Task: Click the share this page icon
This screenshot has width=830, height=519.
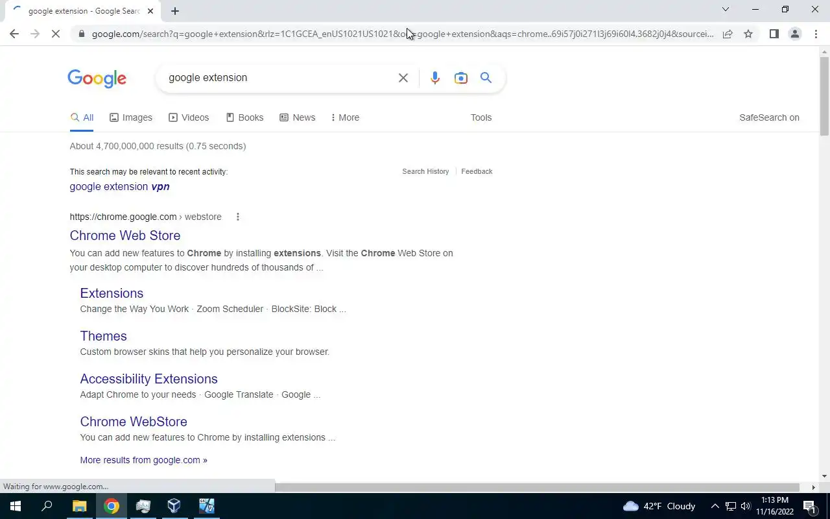Action: pos(728,34)
